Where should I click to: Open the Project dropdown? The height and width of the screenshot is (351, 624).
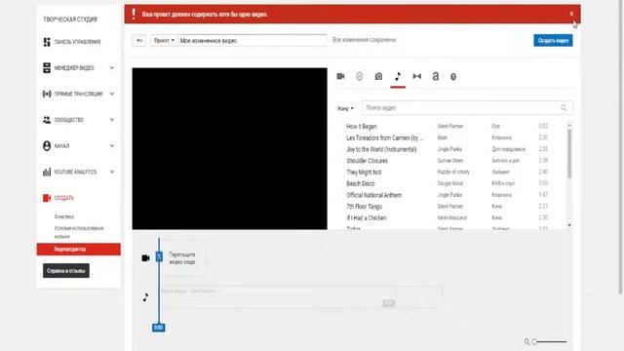164,40
